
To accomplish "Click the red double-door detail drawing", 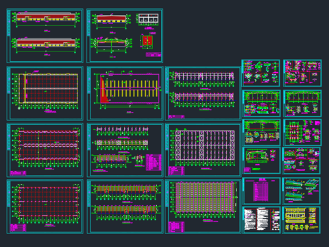I will pos(147,41).
